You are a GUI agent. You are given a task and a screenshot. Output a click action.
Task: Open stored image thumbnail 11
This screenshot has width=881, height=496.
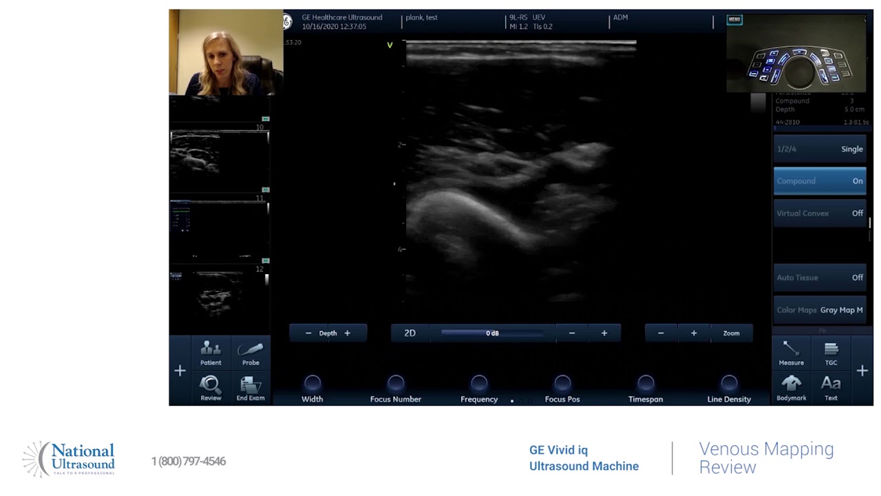(x=220, y=229)
